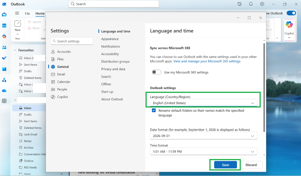Discard the settings changes

coord(251,165)
